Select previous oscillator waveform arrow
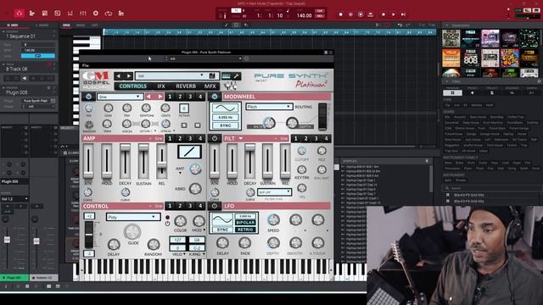 pyautogui.click(x=149, y=97)
